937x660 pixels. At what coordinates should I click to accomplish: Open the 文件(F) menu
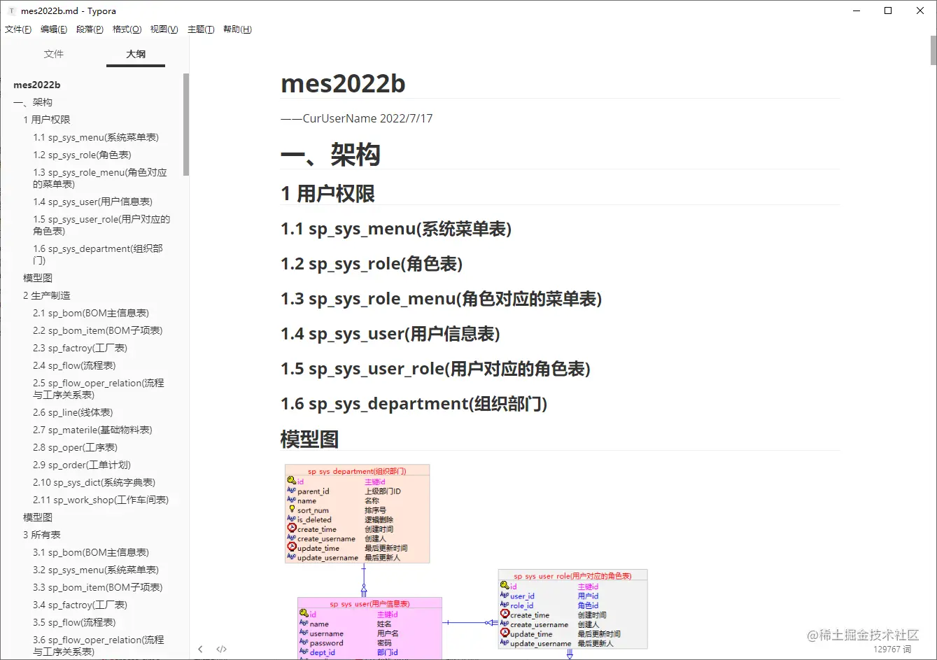coord(17,29)
